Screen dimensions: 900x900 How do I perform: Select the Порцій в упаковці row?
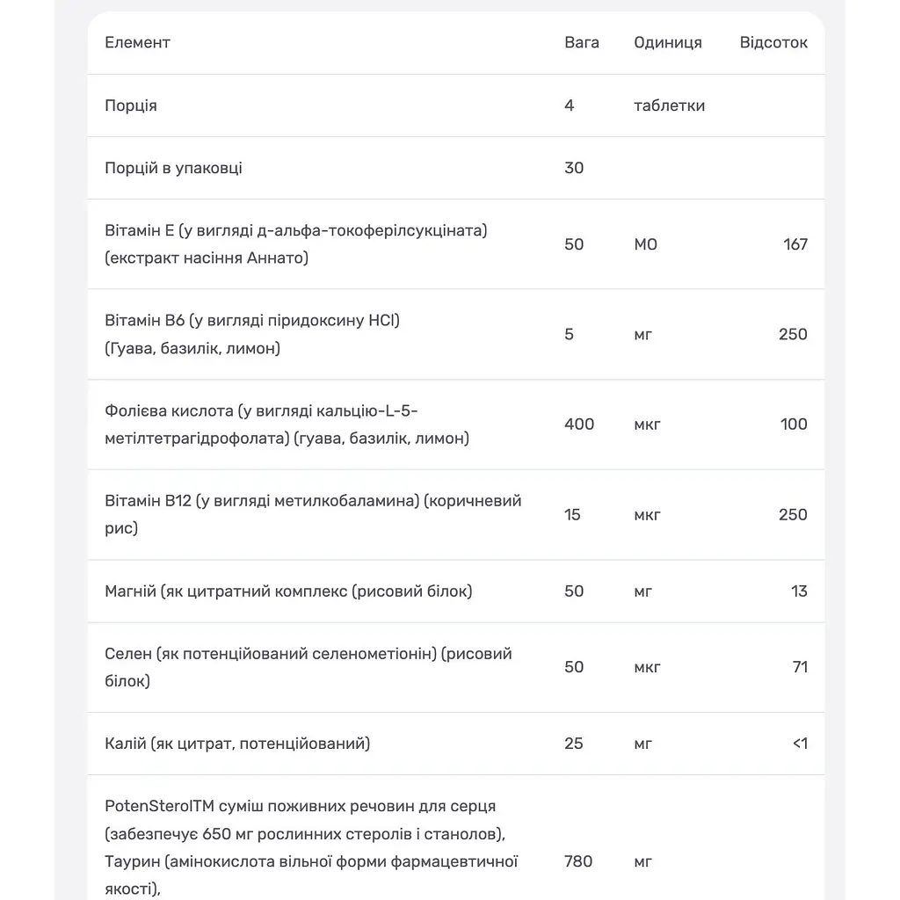pos(456,168)
